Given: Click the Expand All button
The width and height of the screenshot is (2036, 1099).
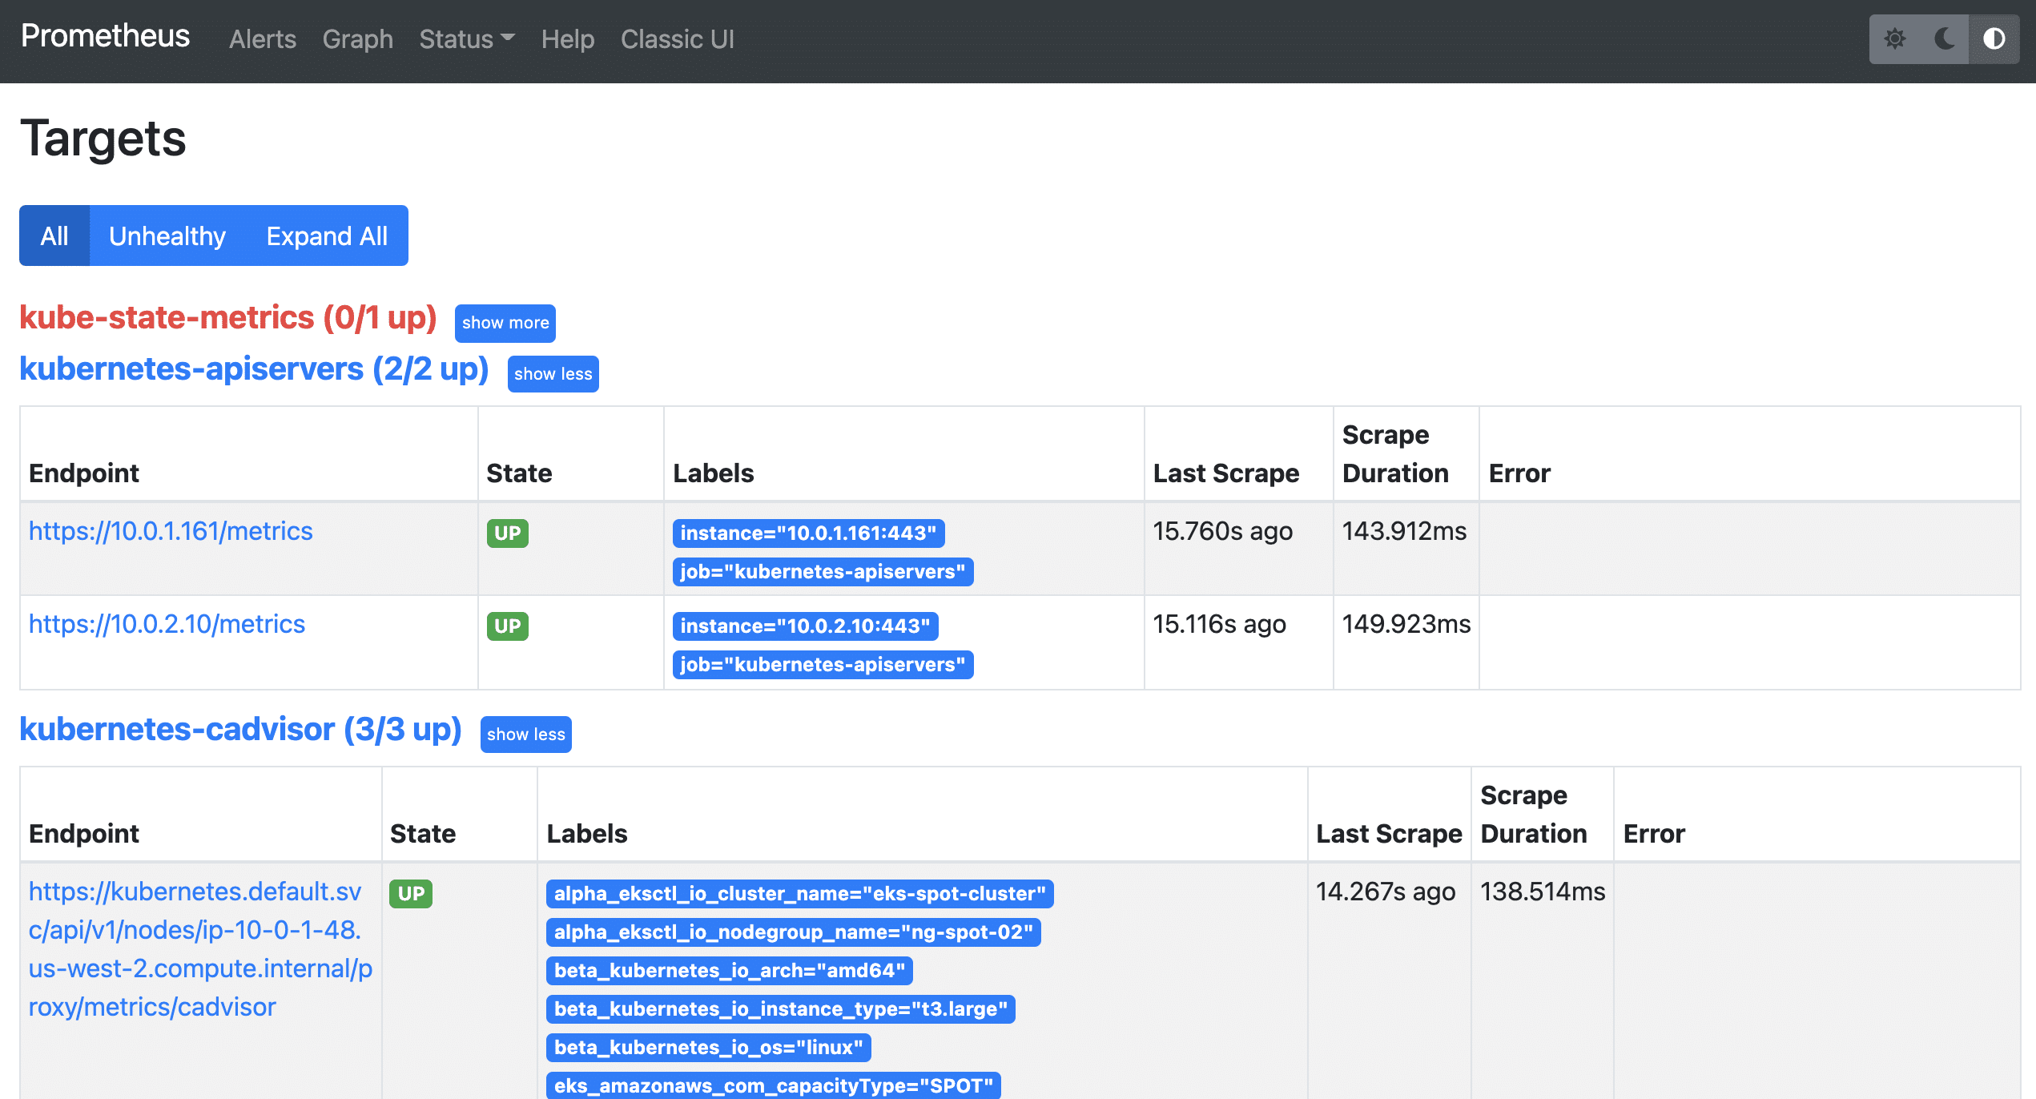Looking at the screenshot, I should pyautogui.click(x=327, y=235).
